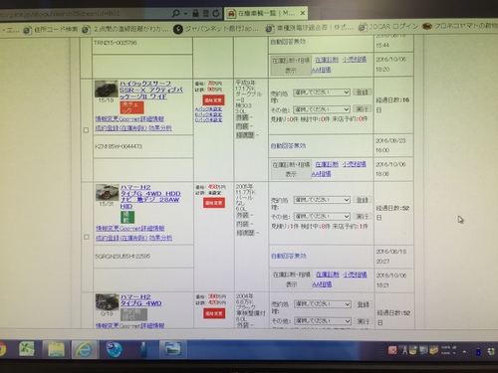The width and height of the screenshot is (498, 373).
Task: Switch to the 在庫車輌一覧 browser tab
Action: 262,13
